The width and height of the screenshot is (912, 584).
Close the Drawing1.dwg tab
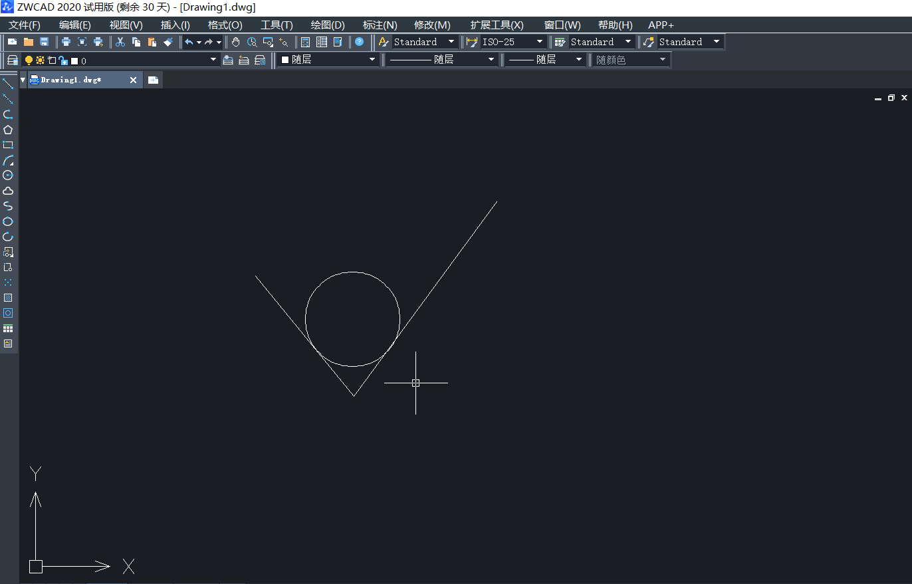pos(133,80)
